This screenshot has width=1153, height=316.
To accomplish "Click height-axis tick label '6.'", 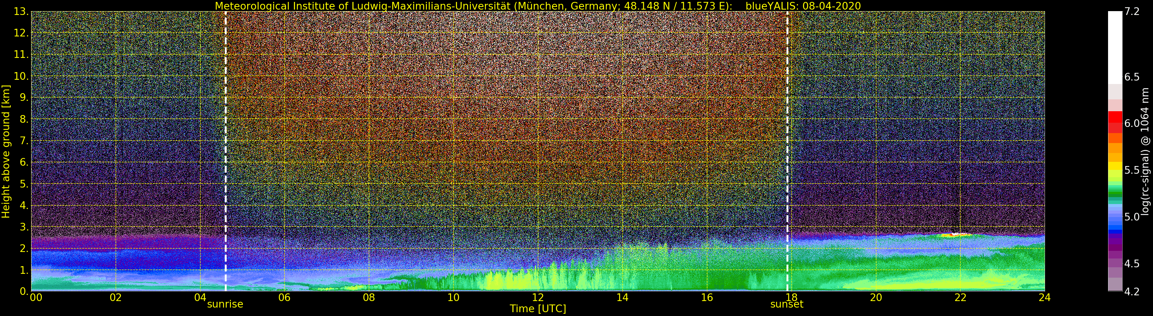I will [24, 162].
